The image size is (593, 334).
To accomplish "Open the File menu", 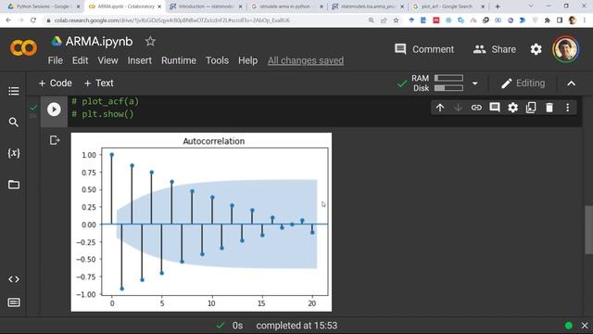I will pos(56,60).
